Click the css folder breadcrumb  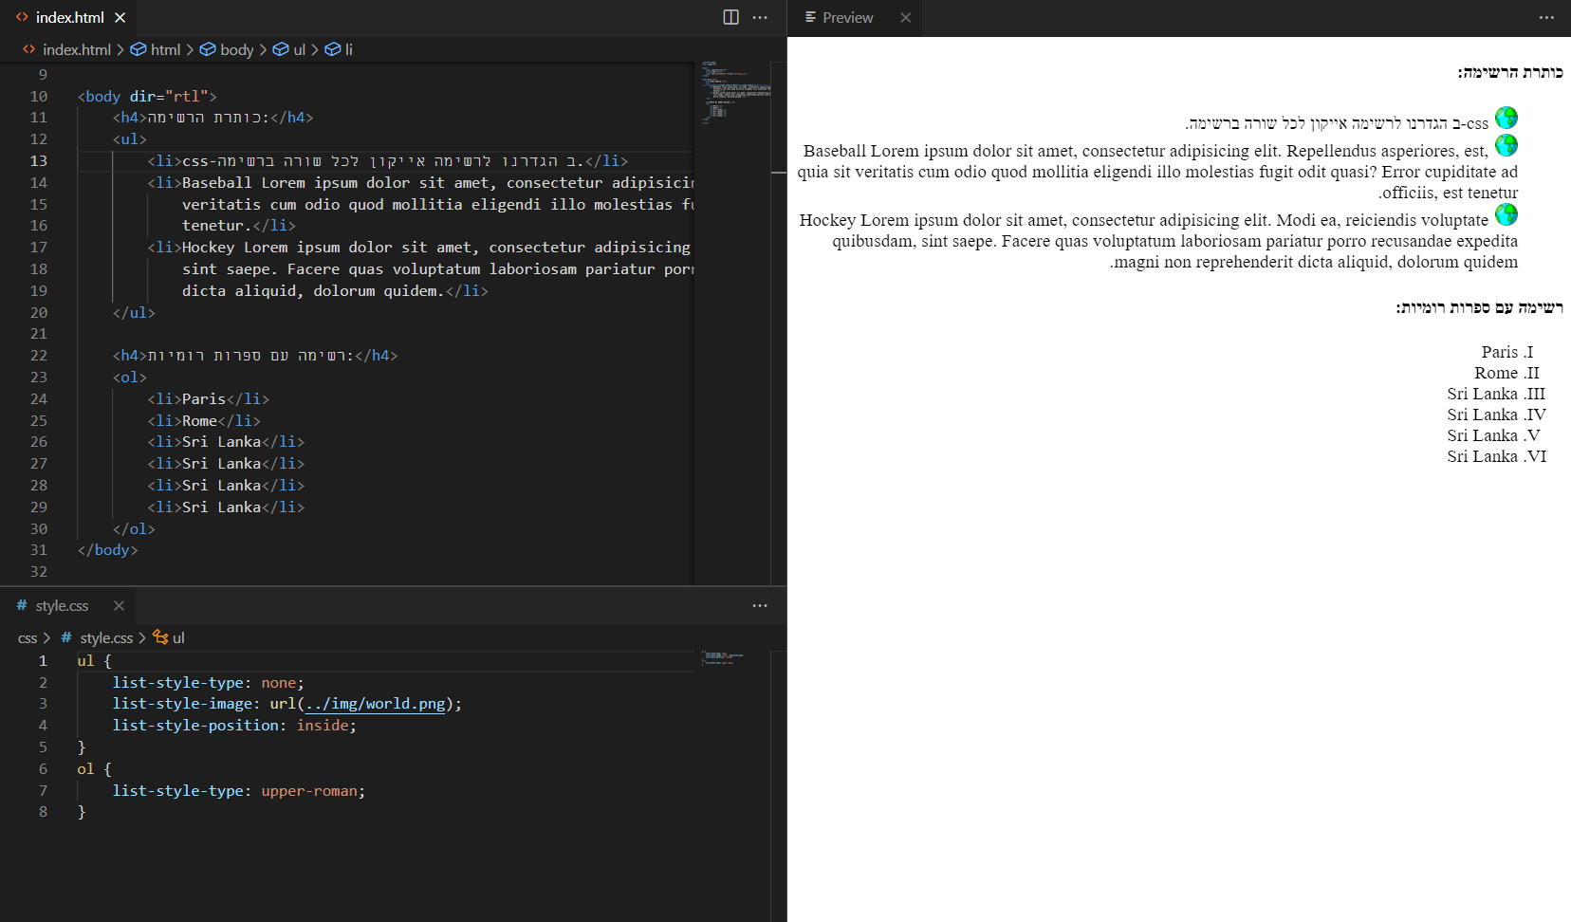[28, 637]
